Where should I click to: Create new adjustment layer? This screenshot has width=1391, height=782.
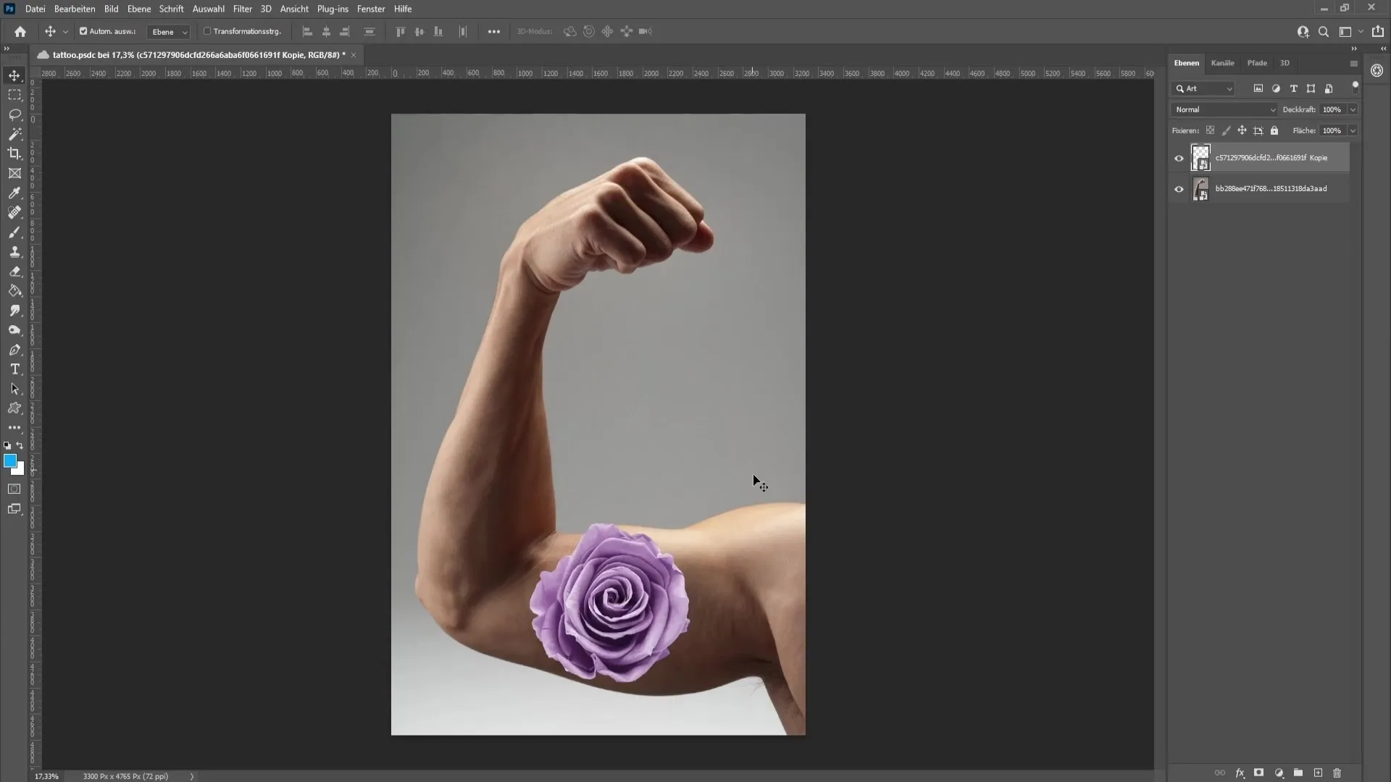pyautogui.click(x=1279, y=773)
